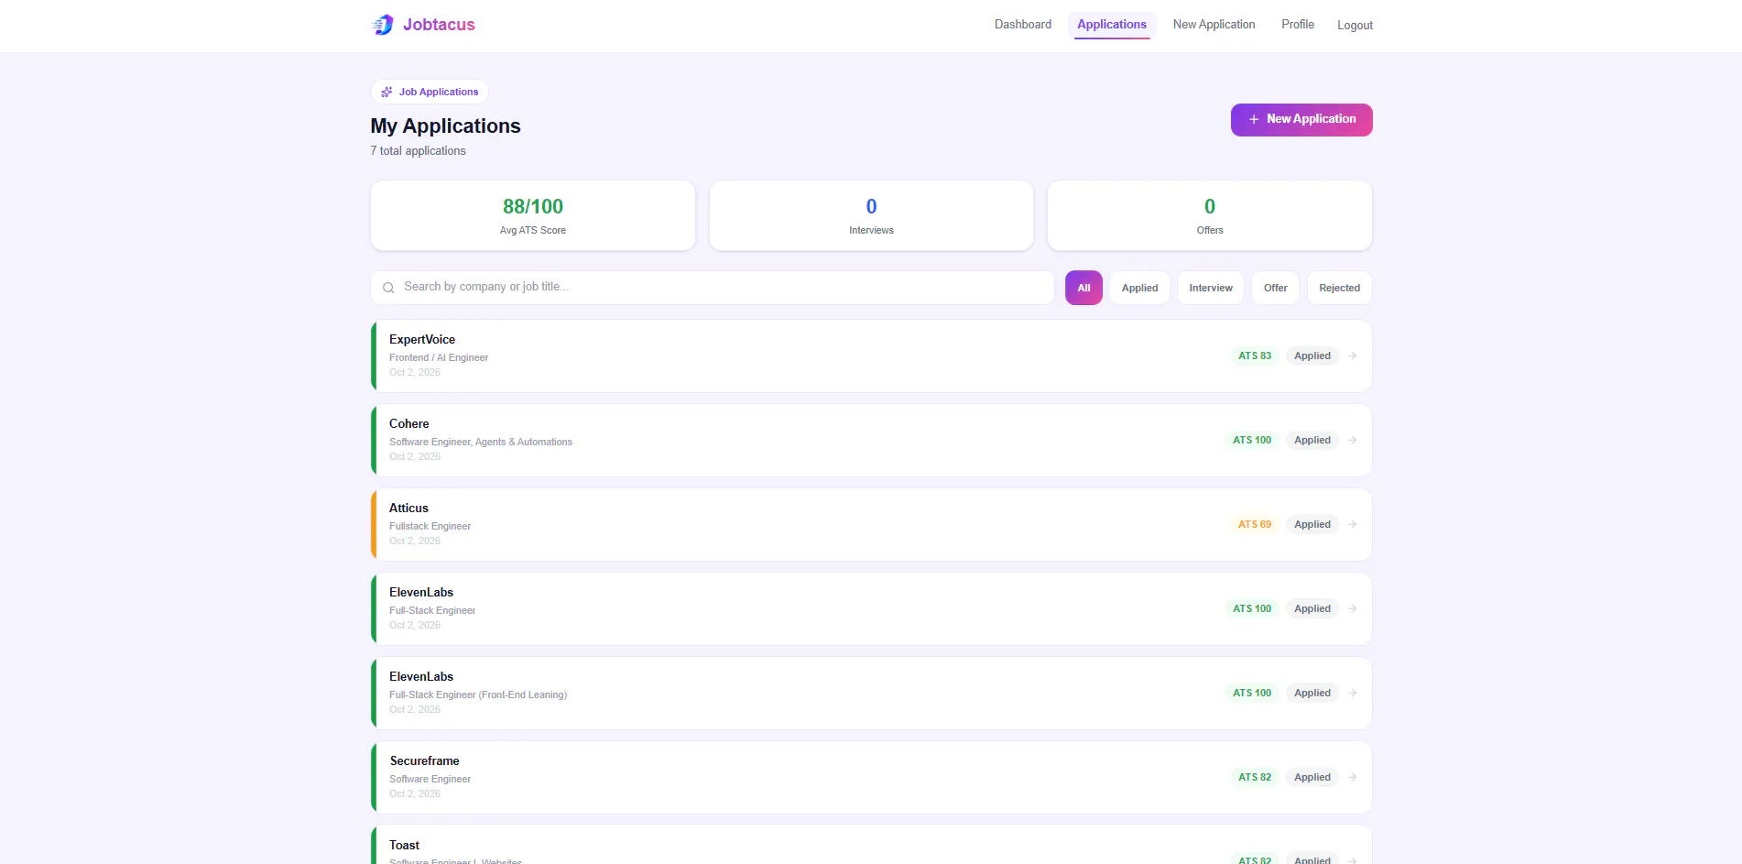Filter applications by Applied status

click(1139, 288)
